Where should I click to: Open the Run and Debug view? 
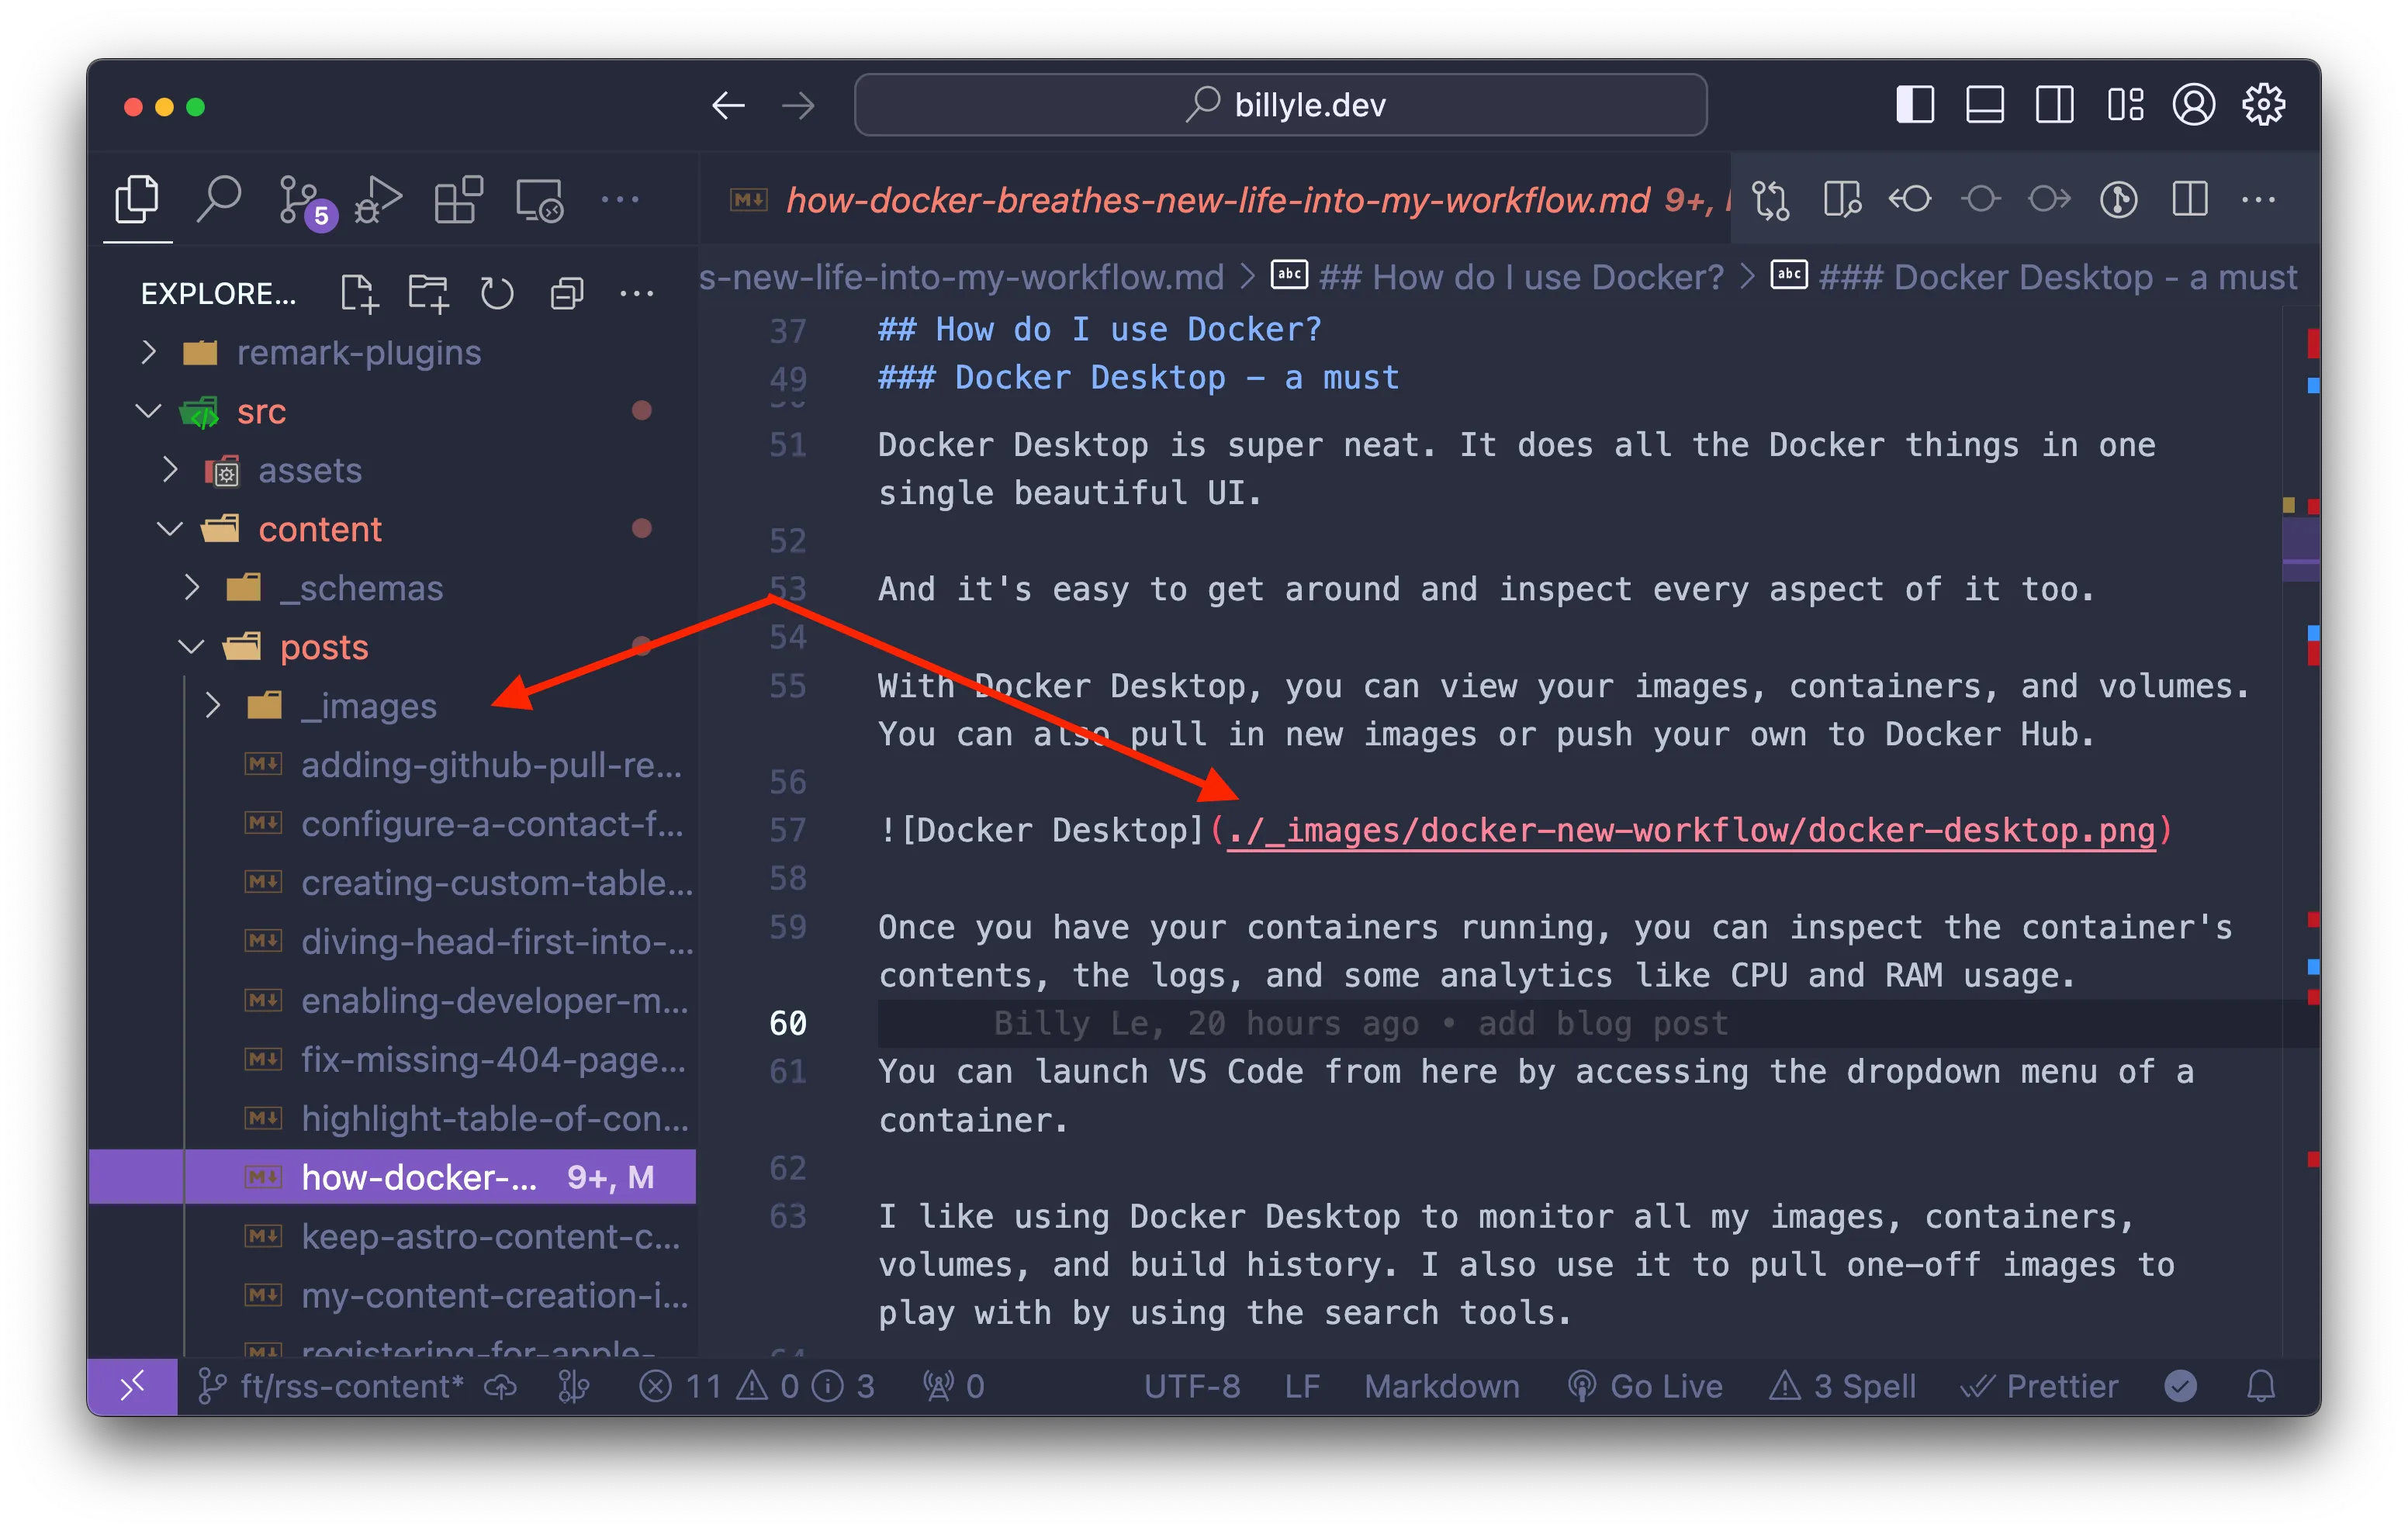coord(379,199)
